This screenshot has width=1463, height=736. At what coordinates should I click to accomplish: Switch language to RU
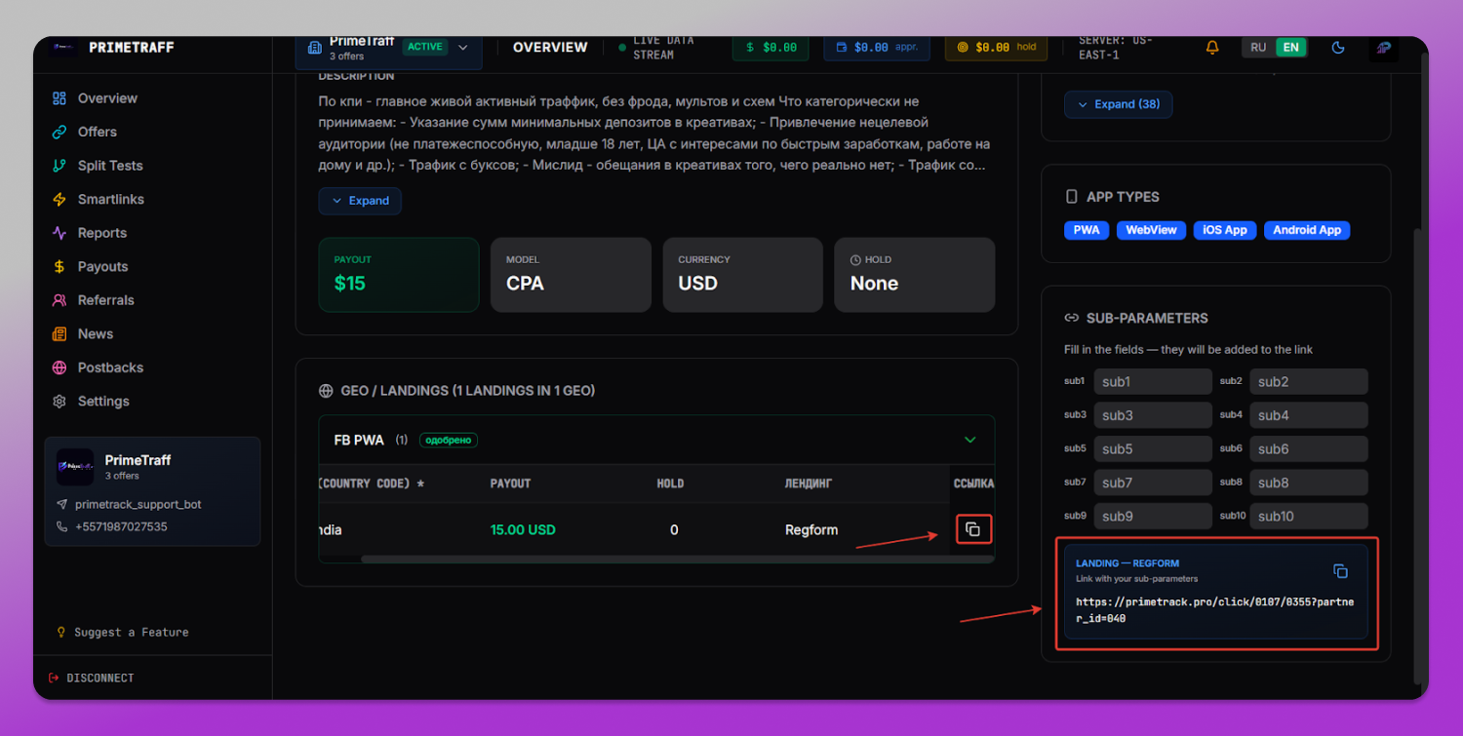click(x=1258, y=47)
